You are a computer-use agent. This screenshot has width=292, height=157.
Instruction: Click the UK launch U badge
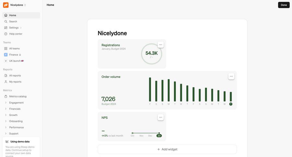[x=6, y=61]
